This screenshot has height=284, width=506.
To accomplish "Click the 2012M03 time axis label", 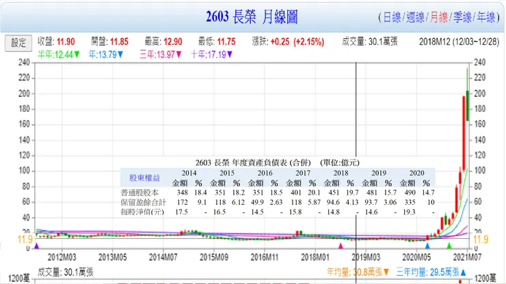I will [x=62, y=257].
